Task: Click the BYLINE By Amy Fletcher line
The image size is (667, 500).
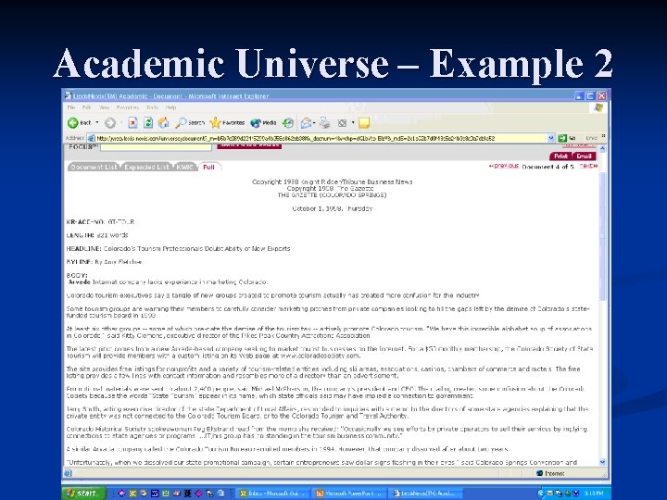Action: click(104, 262)
